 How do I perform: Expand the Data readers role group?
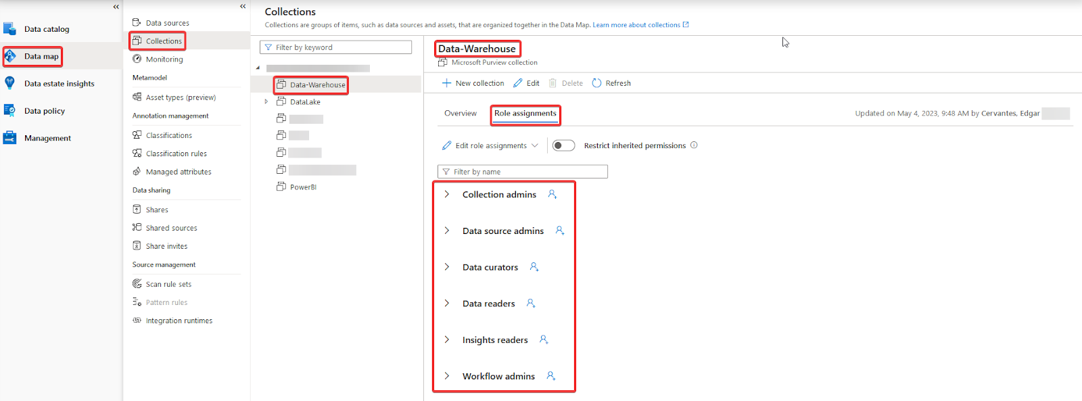click(x=447, y=304)
